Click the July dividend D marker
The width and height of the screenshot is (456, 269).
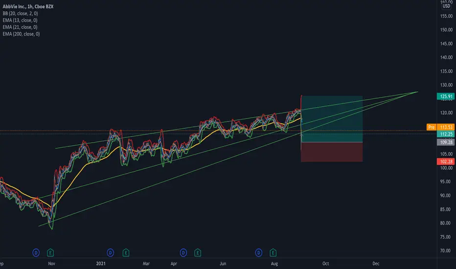pos(258,253)
